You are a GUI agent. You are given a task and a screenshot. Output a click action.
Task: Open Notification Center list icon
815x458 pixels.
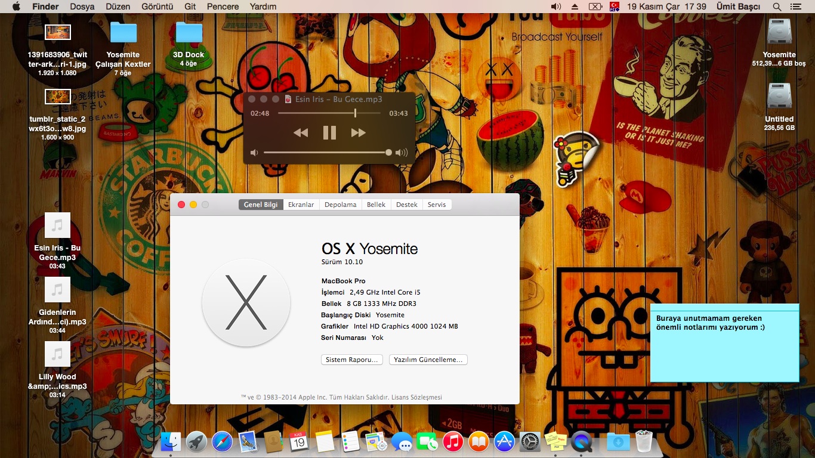795,7
